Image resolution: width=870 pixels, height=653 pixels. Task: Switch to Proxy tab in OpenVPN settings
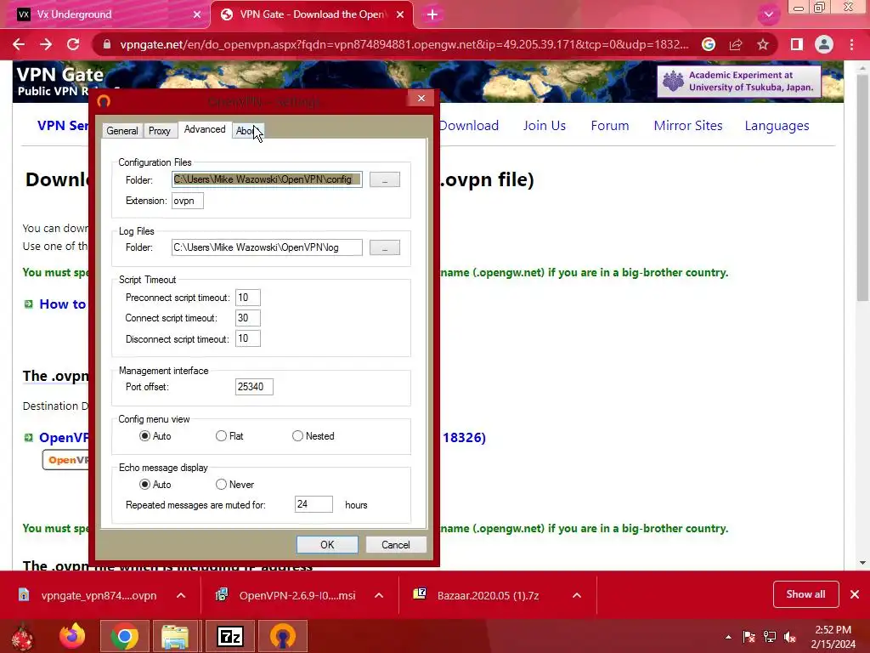point(159,131)
